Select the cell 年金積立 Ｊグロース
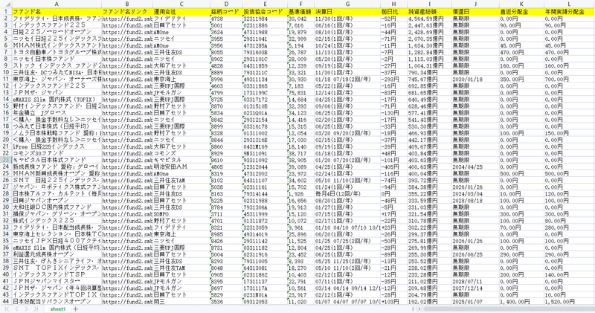 (57, 113)
